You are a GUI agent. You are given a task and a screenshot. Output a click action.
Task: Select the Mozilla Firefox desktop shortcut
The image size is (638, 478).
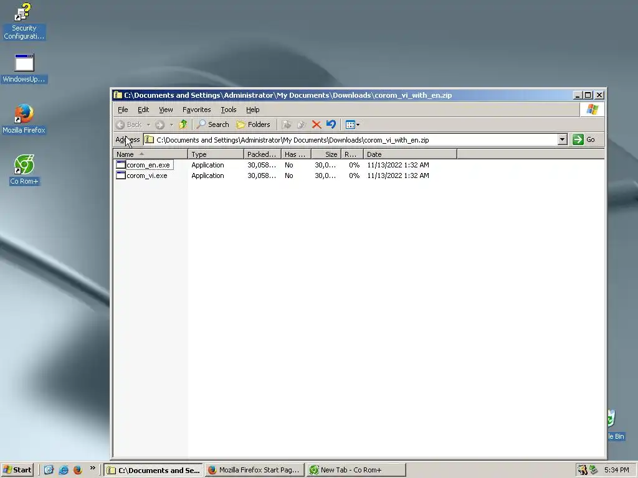coord(24,119)
